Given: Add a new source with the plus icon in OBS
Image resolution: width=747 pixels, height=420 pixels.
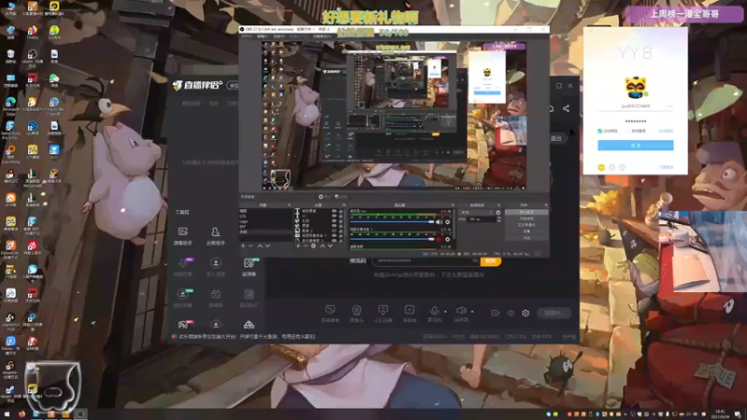Looking at the screenshot, I should point(298,245).
